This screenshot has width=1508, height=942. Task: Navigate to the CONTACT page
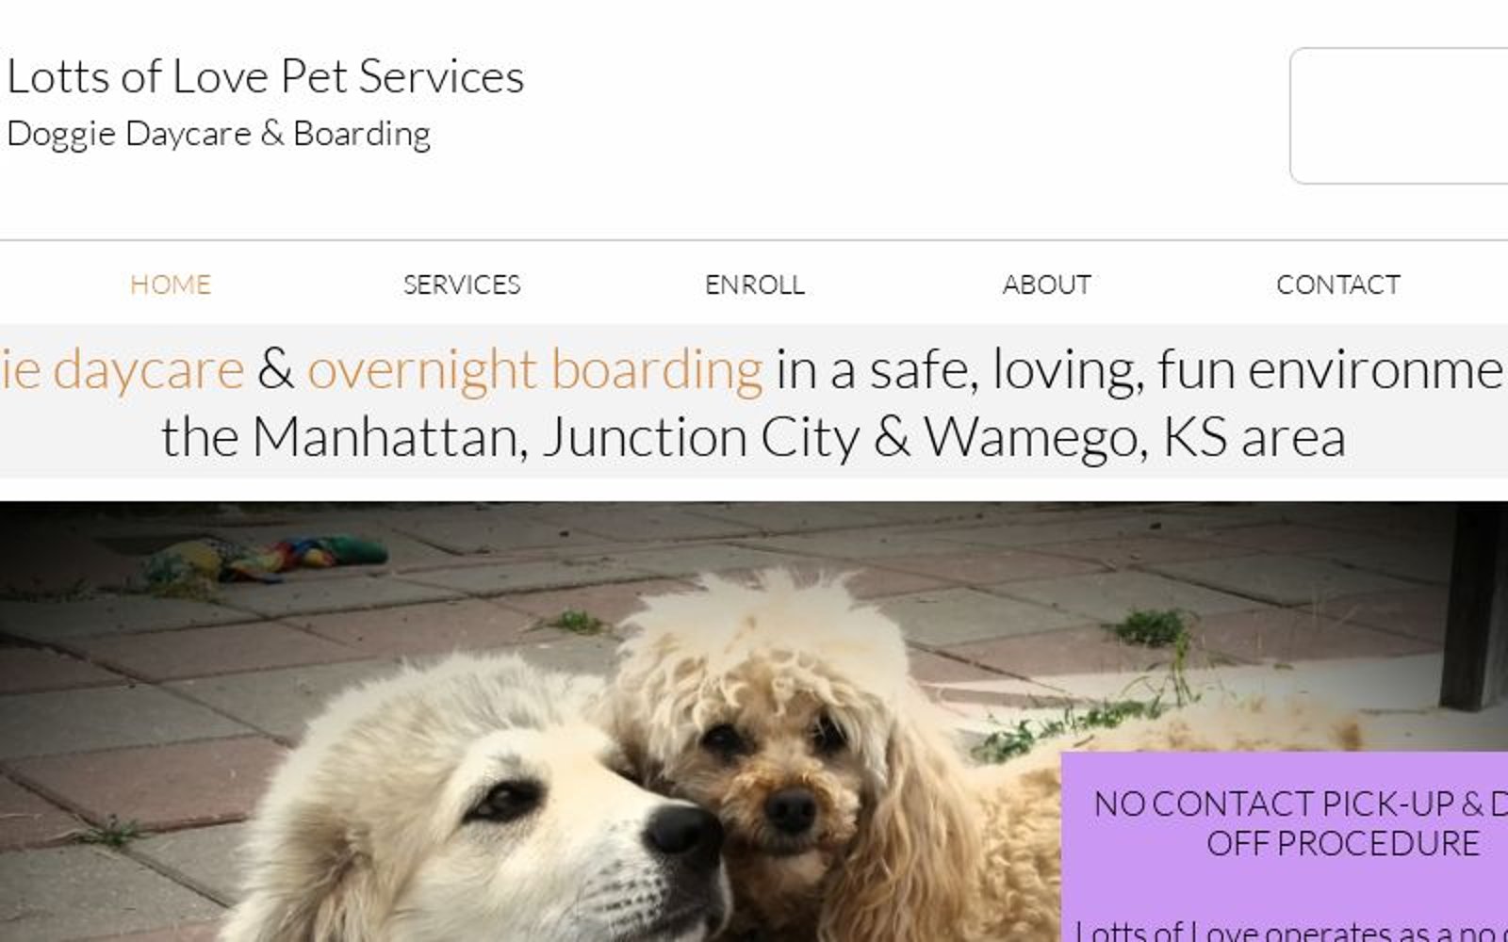[1338, 284]
